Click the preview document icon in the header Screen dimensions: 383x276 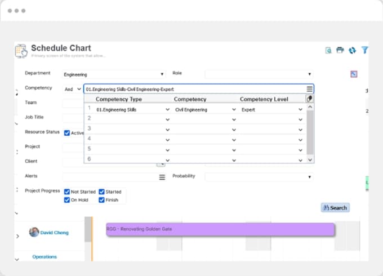point(328,50)
